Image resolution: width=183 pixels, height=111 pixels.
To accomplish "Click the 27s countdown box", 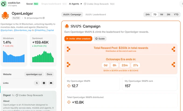I will point(136,65).
